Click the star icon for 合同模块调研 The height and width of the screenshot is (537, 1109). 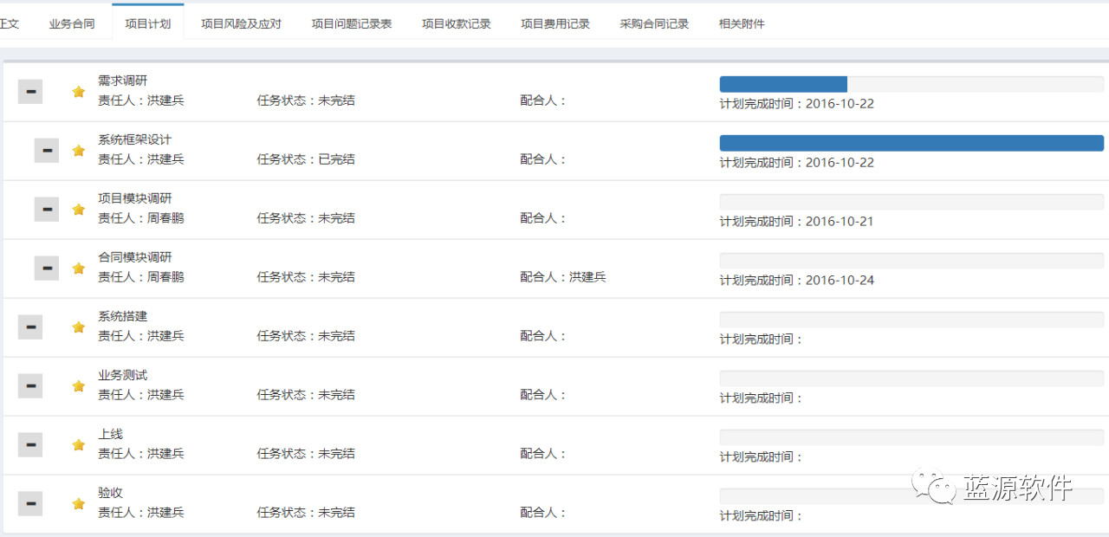(x=79, y=268)
